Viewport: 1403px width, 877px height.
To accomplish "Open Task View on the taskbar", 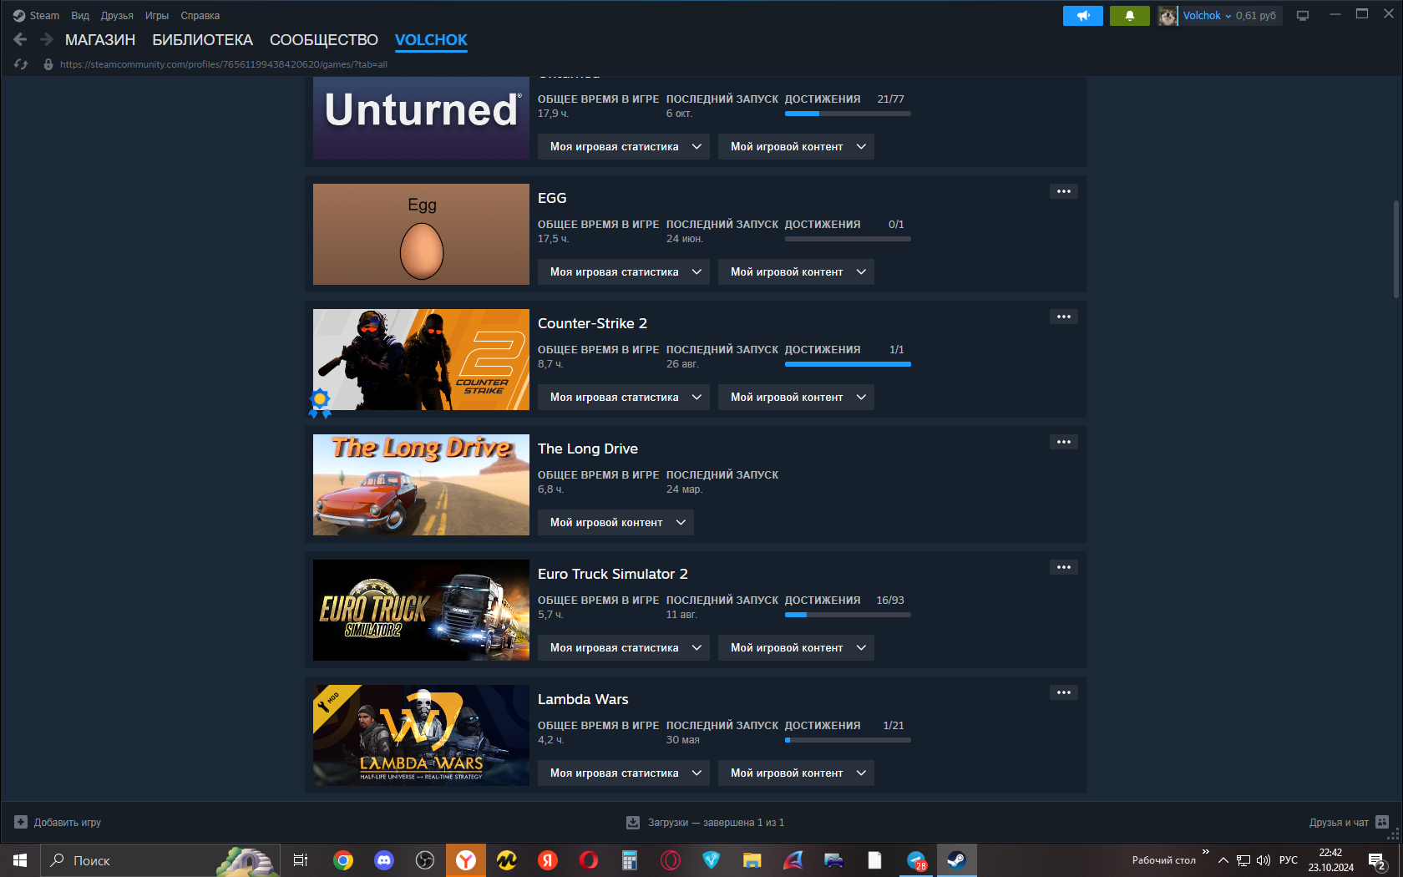I will (301, 860).
